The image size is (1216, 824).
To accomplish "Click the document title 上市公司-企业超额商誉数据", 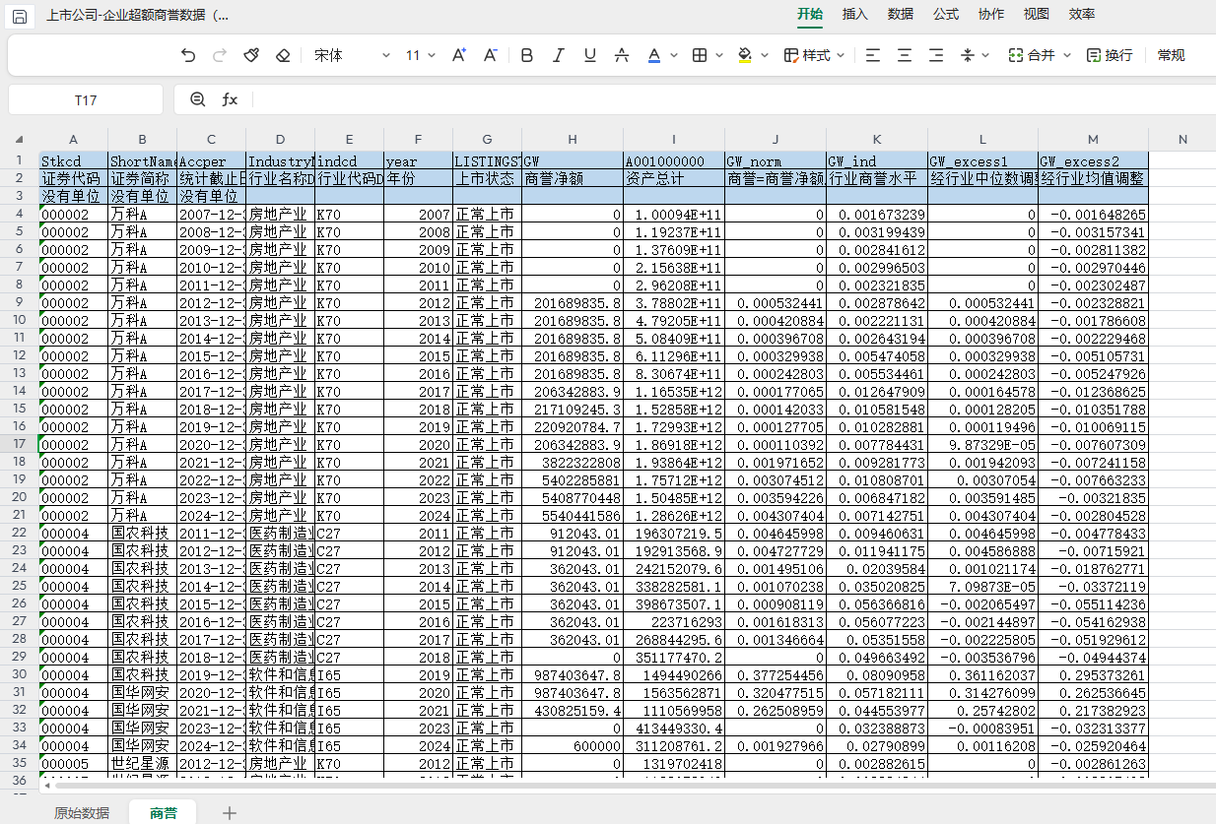I will [x=138, y=16].
